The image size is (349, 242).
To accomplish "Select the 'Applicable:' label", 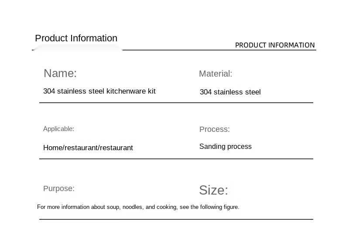I will point(58,129).
